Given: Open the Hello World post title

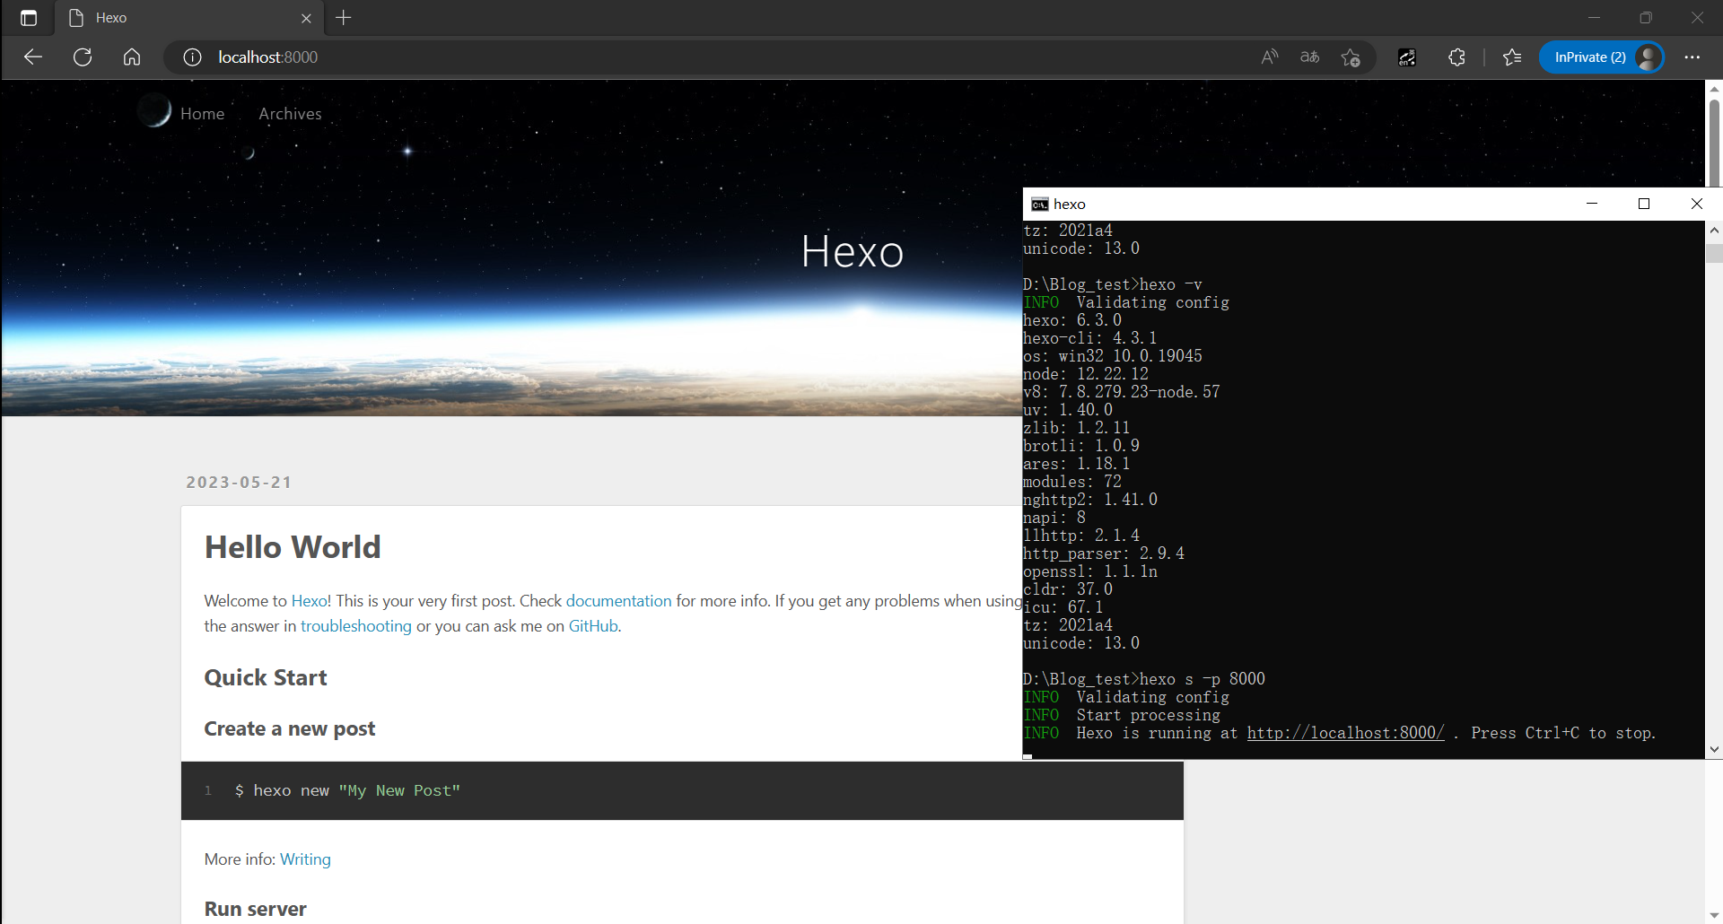Looking at the screenshot, I should coord(293,547).
